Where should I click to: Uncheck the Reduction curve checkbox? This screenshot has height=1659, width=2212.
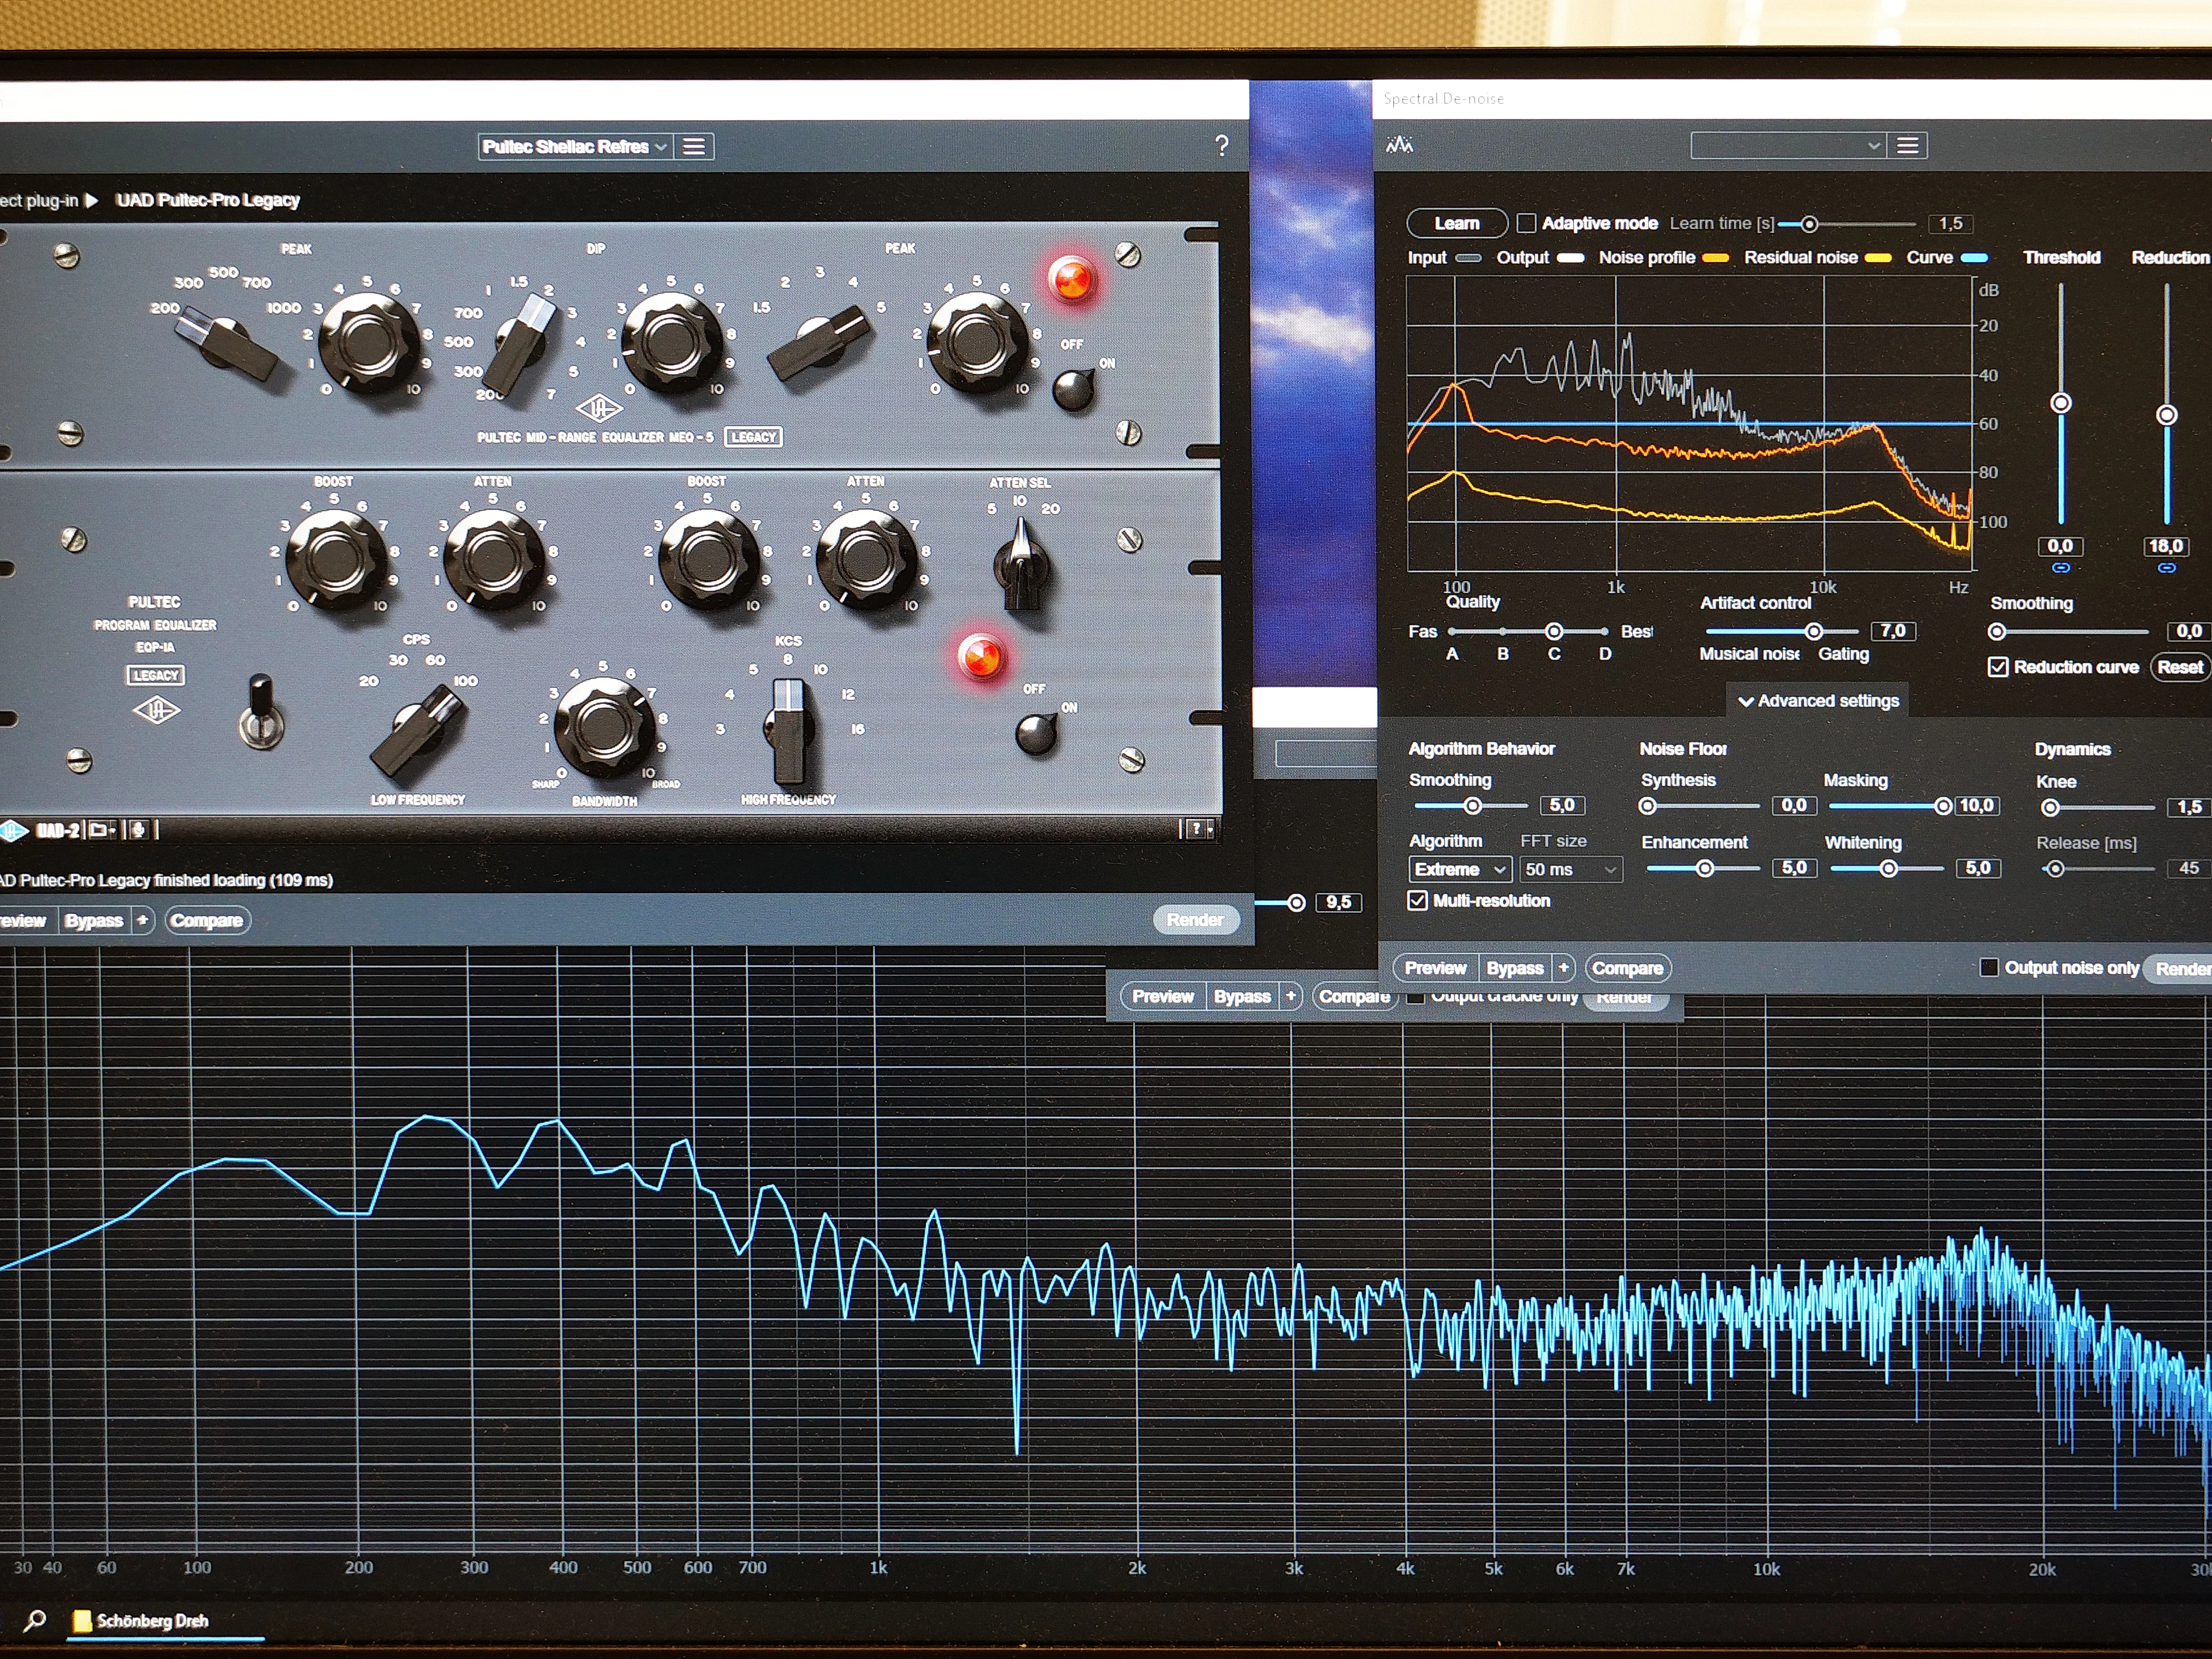tap(1997, 667)
